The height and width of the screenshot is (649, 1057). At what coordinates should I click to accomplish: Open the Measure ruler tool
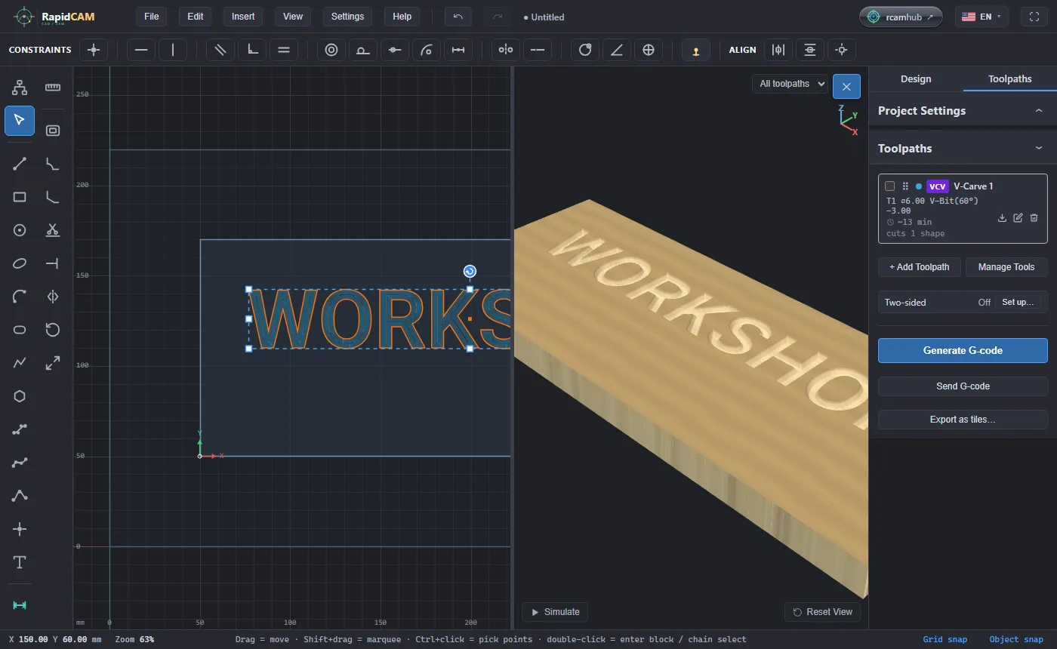tap(53, 88)
